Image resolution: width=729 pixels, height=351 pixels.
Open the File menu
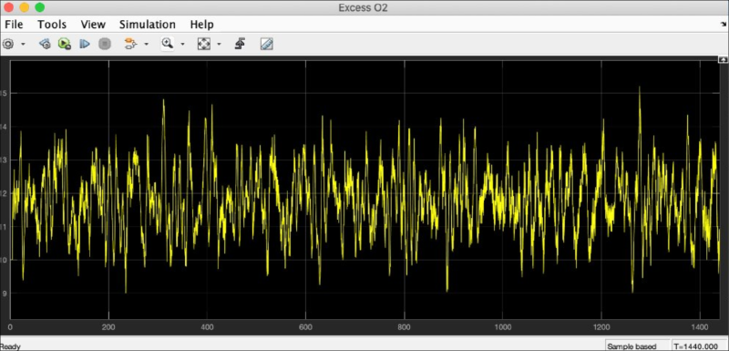[14, 25]
